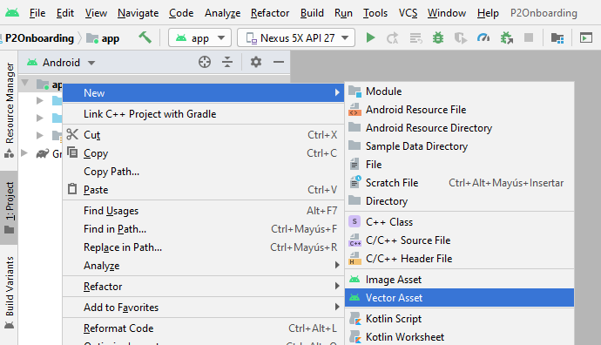Open the Run Anything icon at the toolbar's end
Viewport: 601px width, 345px height.
(x=585, y=38)
